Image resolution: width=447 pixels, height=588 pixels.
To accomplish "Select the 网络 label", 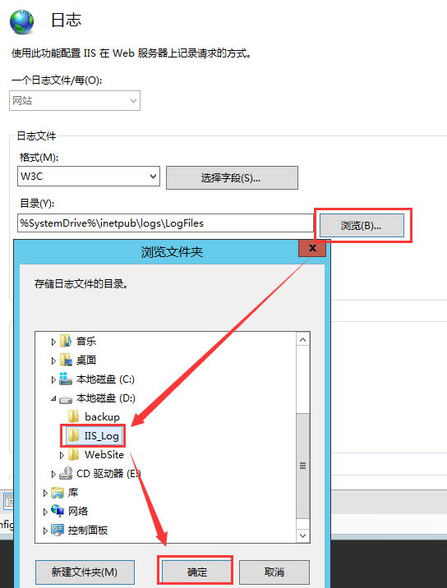I will [78, 511].
